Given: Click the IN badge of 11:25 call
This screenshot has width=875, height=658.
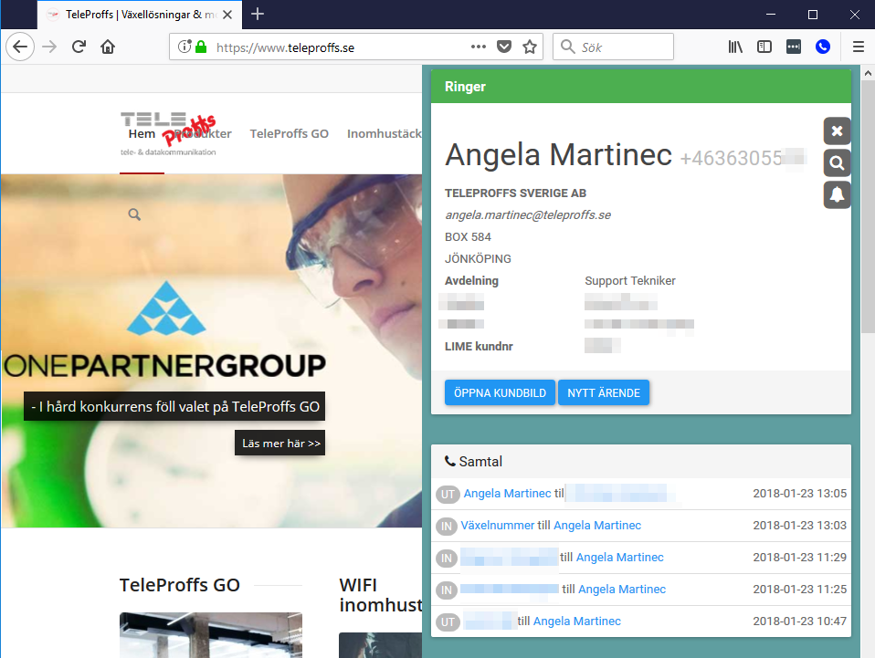Looking at the screenshot, I should coord(447,590).
